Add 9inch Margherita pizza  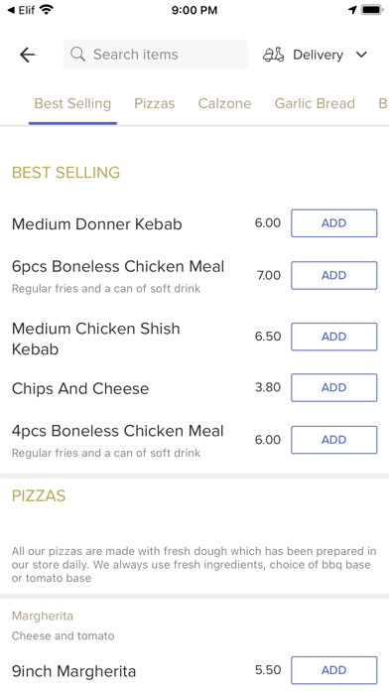(334, 670)
